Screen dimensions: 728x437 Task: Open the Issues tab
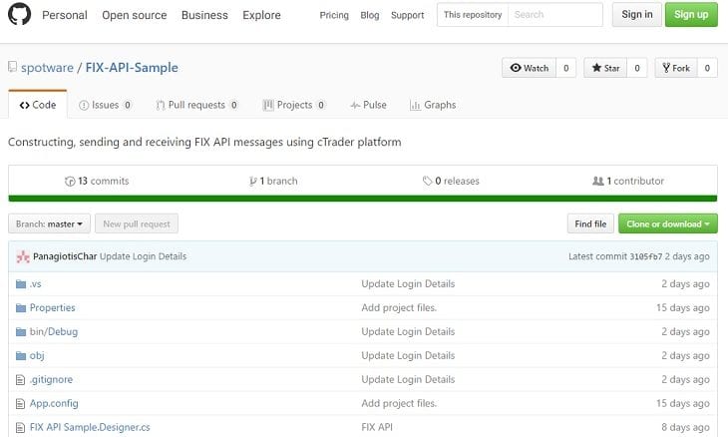coord(105,105)
